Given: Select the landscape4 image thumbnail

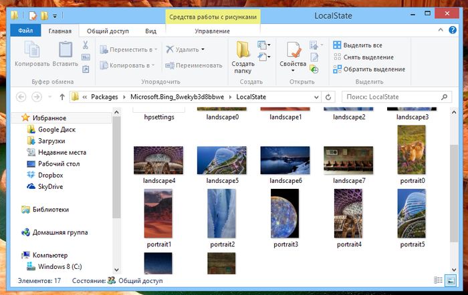Looking at the screenshot, I should pos(159,160).
